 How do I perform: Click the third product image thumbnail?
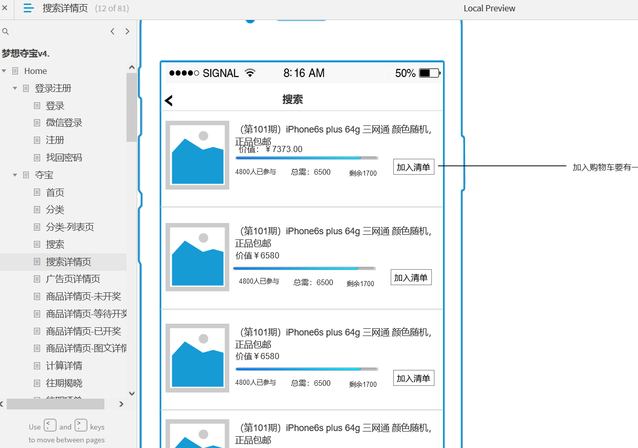point(197,358)
